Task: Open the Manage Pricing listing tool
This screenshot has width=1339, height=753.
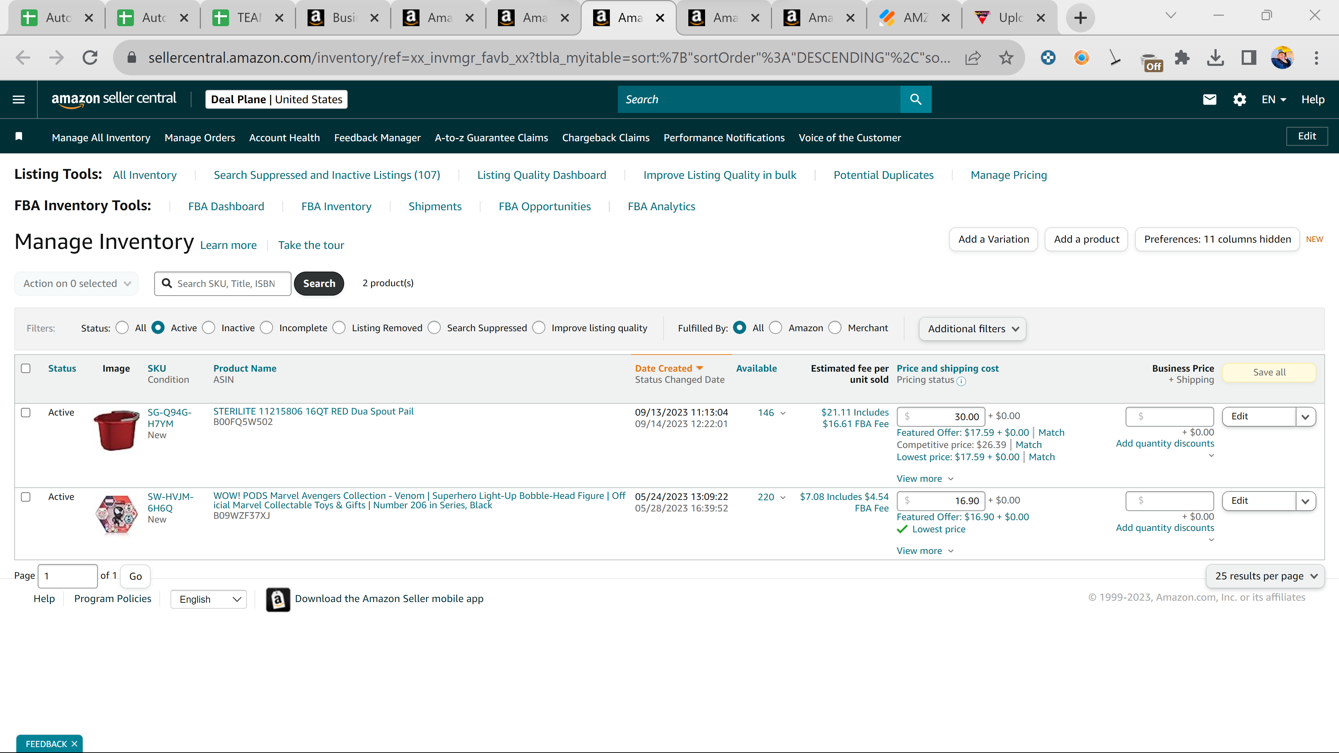Action: point(1008,175)
